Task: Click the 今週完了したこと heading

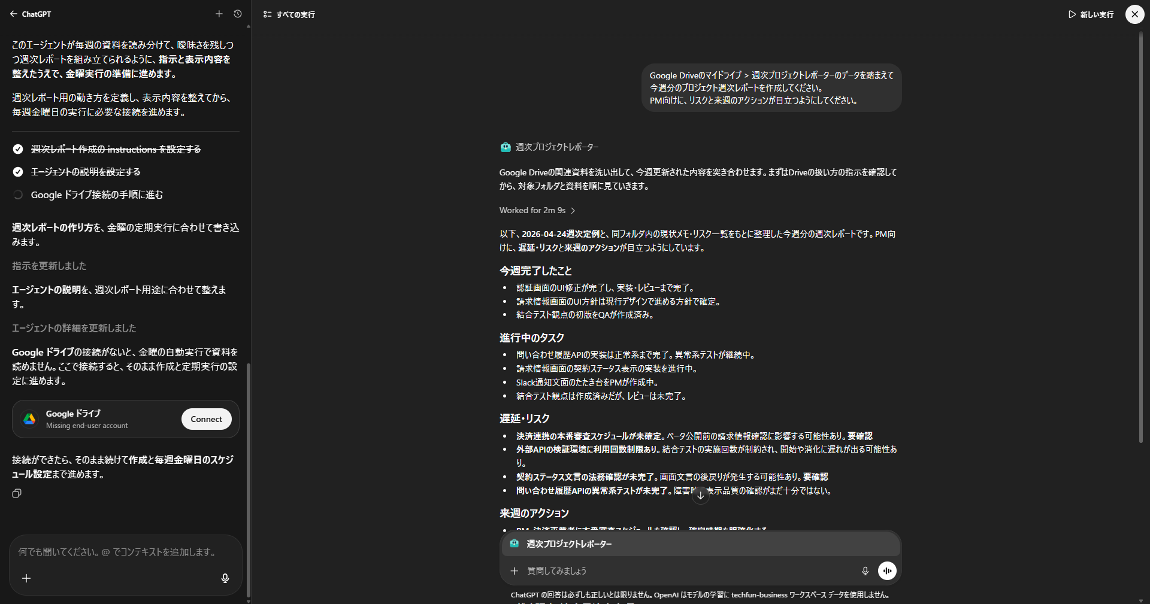Action: [536, 271]
